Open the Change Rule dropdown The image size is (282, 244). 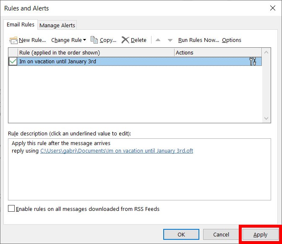pos(68,40)
